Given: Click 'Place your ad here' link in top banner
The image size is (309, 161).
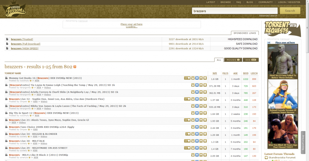Looking at the screenshot, I should tap(132, 24).
